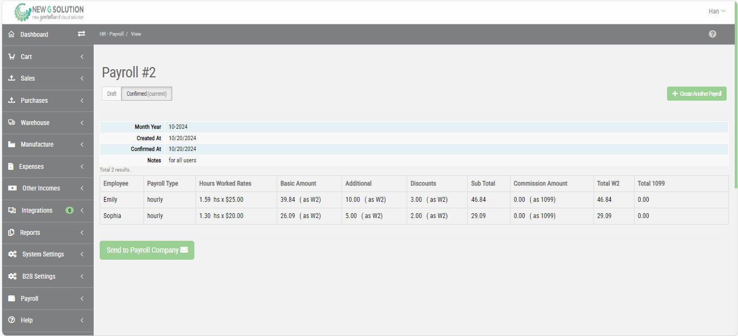Click the HR - Payroll breadcrumb link
Screen dimensions: 738x336
click(x=112, y=34)
